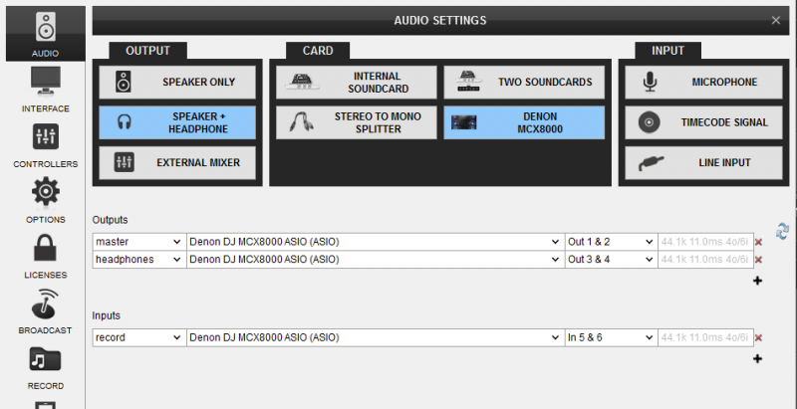Select Stereo to Mono Splitter card
This screenshot has width=797, height=409.
click(x=357, y=122)
